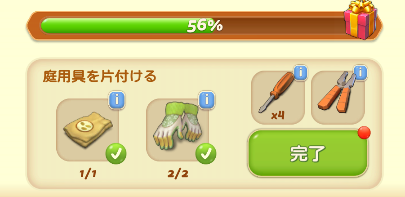Tap the gift box reward icon

(x=361, y=20)
